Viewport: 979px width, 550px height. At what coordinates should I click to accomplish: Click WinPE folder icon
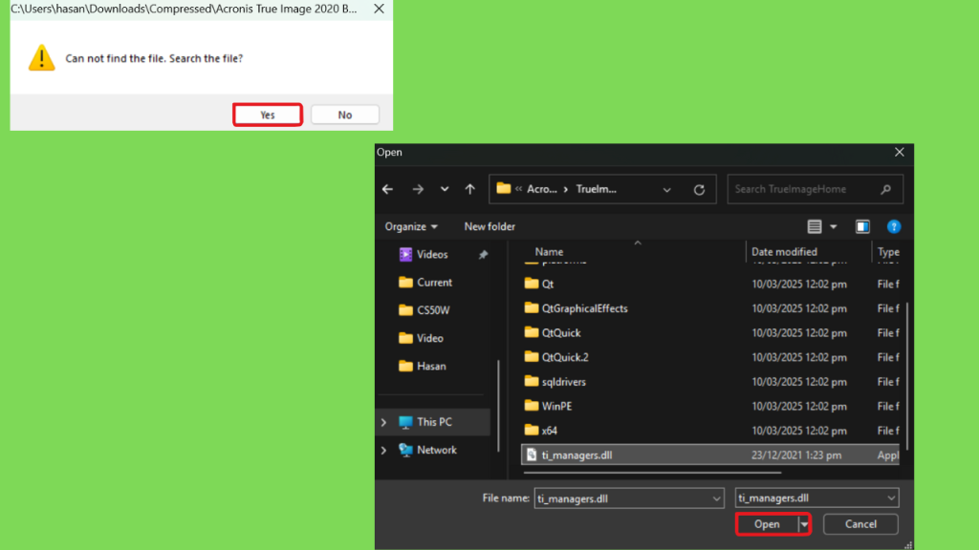coord(532,405)
